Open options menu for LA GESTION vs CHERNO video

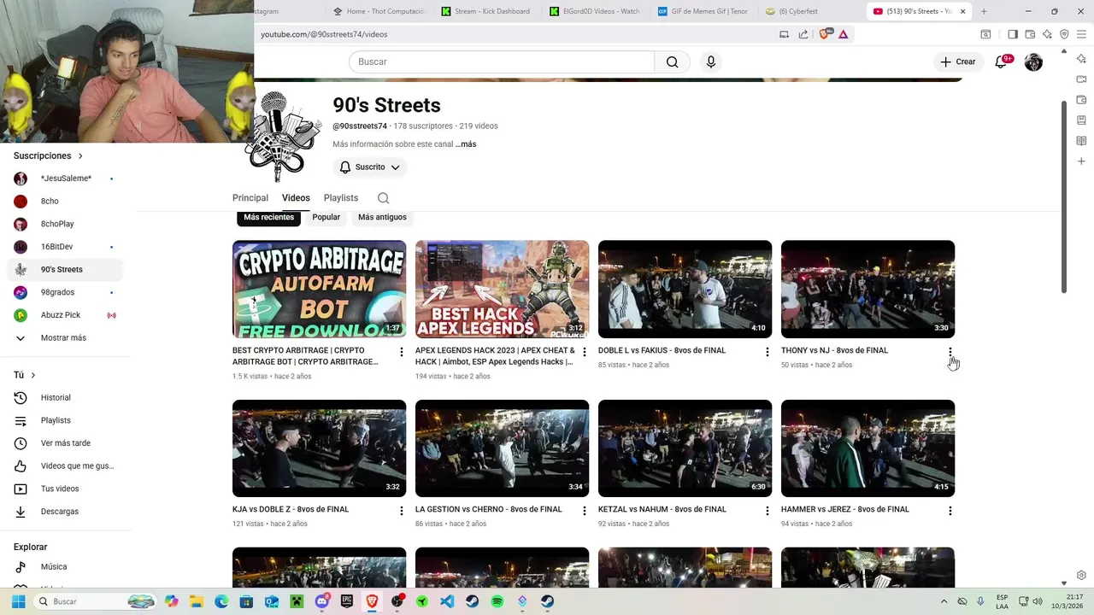click(584, 511)
